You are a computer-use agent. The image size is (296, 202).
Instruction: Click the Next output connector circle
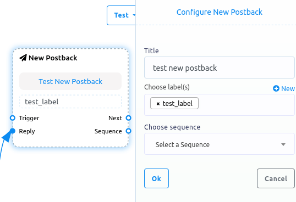(129, 118)
